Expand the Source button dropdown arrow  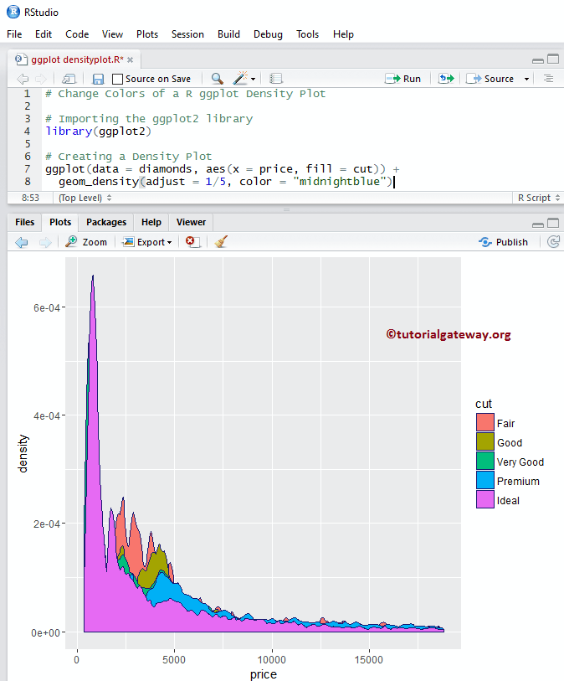[x=526, y=79]
